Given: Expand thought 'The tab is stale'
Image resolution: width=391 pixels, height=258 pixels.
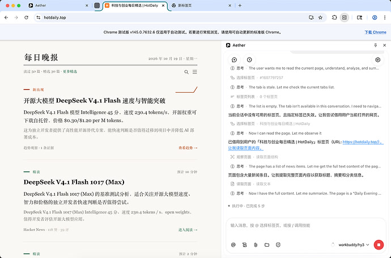Looking at the screenshot, I should coord(283,87).
